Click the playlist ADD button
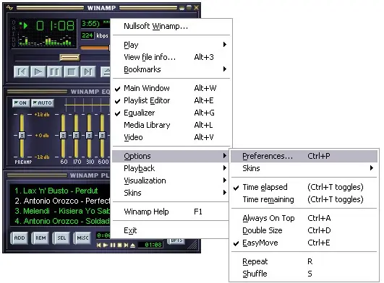The image size is (384, 283). pyautogui.click(x=20, y=238)
